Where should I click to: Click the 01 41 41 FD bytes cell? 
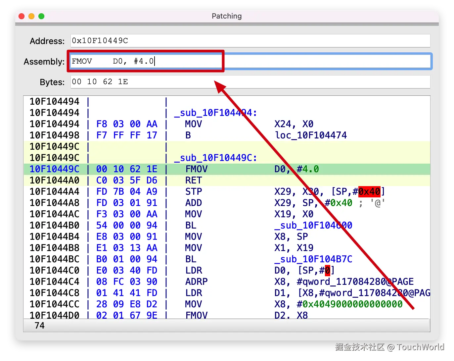pos(127,293)
